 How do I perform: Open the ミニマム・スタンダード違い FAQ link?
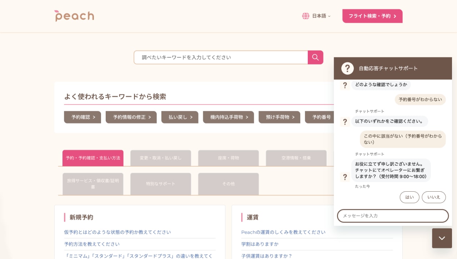pyautogui.click(x=139, y=256)
